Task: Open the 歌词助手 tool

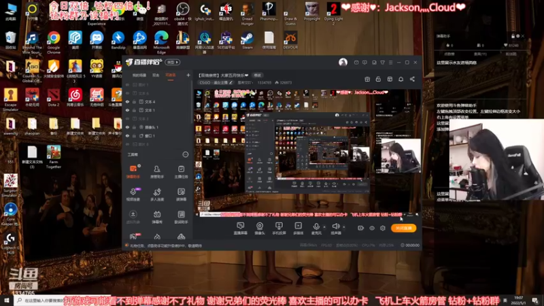Action: (181, 217)
